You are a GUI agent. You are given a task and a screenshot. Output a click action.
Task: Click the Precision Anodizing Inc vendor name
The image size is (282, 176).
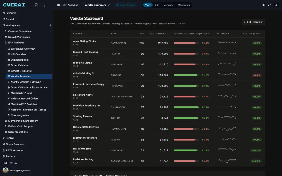(87, 106)
